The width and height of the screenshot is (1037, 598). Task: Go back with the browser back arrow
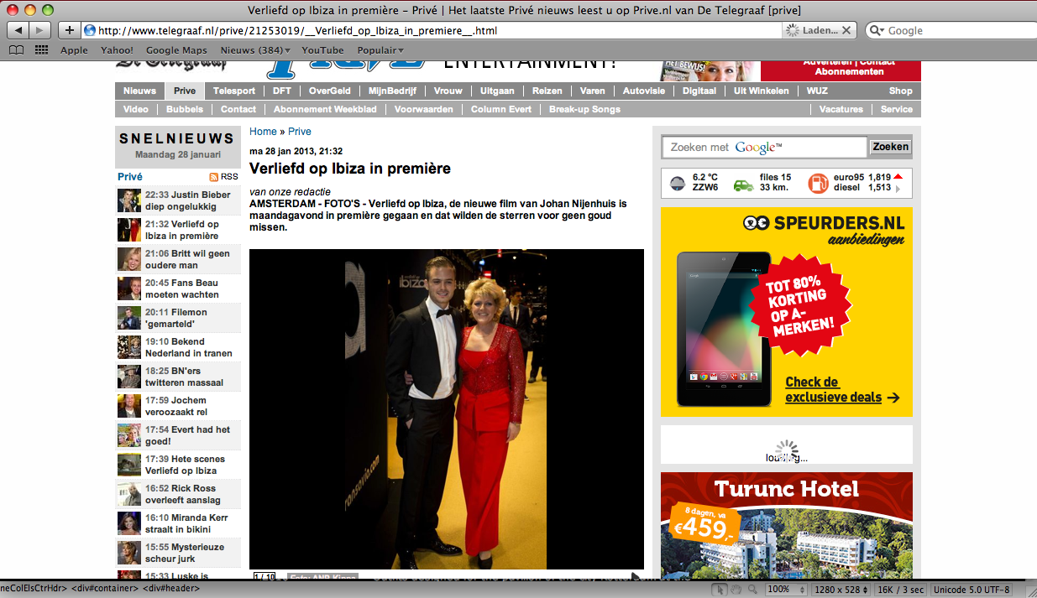[x=18, y=30]
